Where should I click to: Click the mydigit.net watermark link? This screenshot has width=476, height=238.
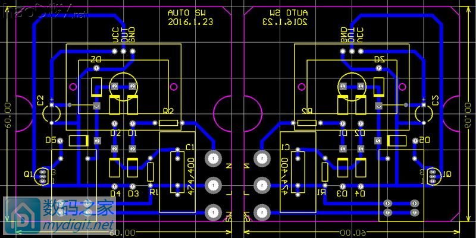(77, 226)
